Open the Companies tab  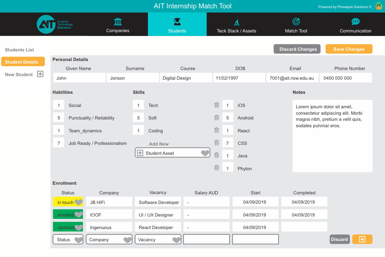pyautogui.click(x=118, y=25)
